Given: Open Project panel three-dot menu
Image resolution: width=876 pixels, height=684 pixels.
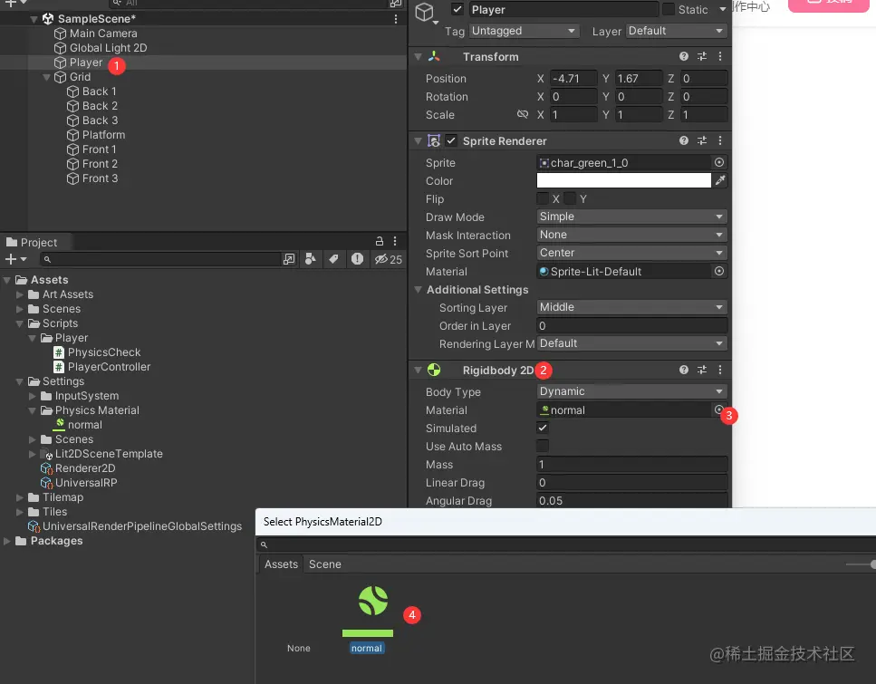Looking at the screenshot, I should click(x=395, y=241).
